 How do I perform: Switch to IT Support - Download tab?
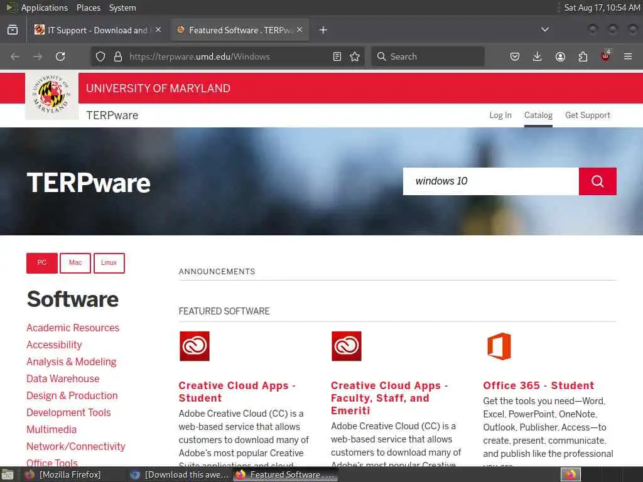(x=99, y=30)
